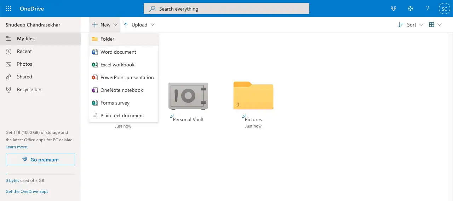Click the Help question mark icon
The height and width of the screenshot is (201, 453).
click(x=428, y=8)
